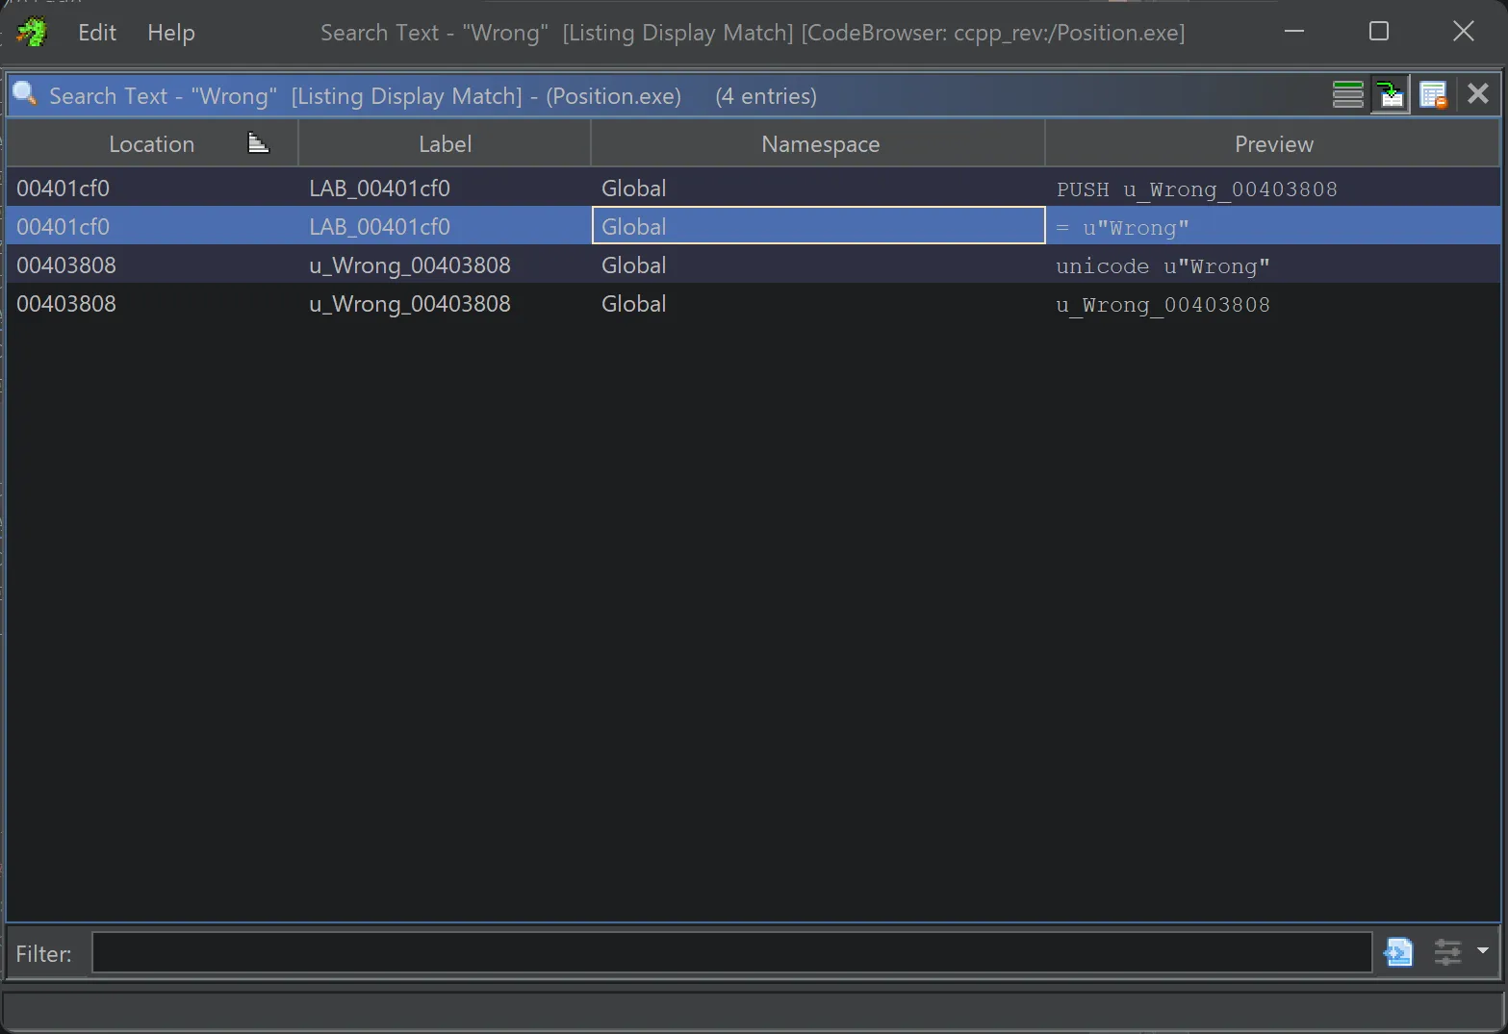Click LAB_00401cf0 label in the highlighted row
1508x1034 pixels.
coord(379,226)
